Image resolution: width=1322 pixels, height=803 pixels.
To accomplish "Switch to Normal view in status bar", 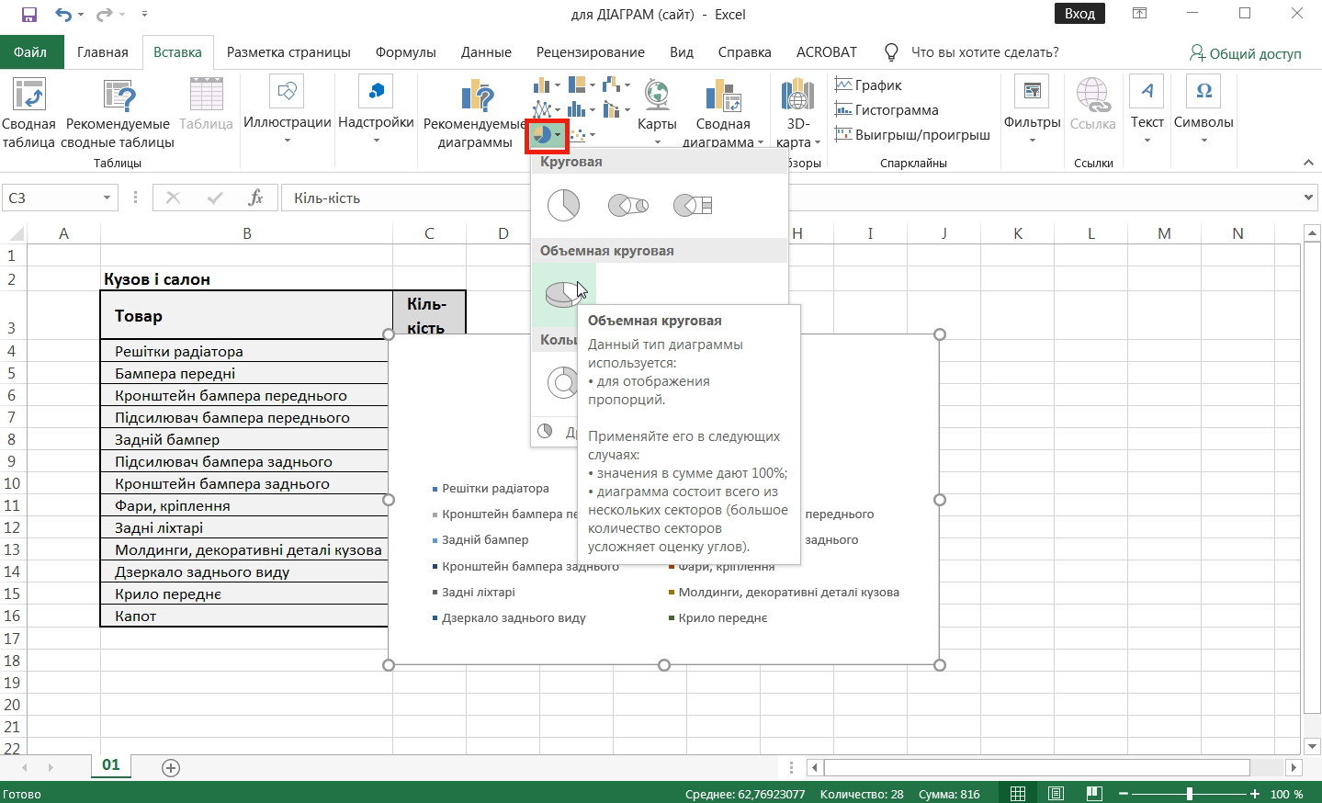I will tap(1018, 794).
